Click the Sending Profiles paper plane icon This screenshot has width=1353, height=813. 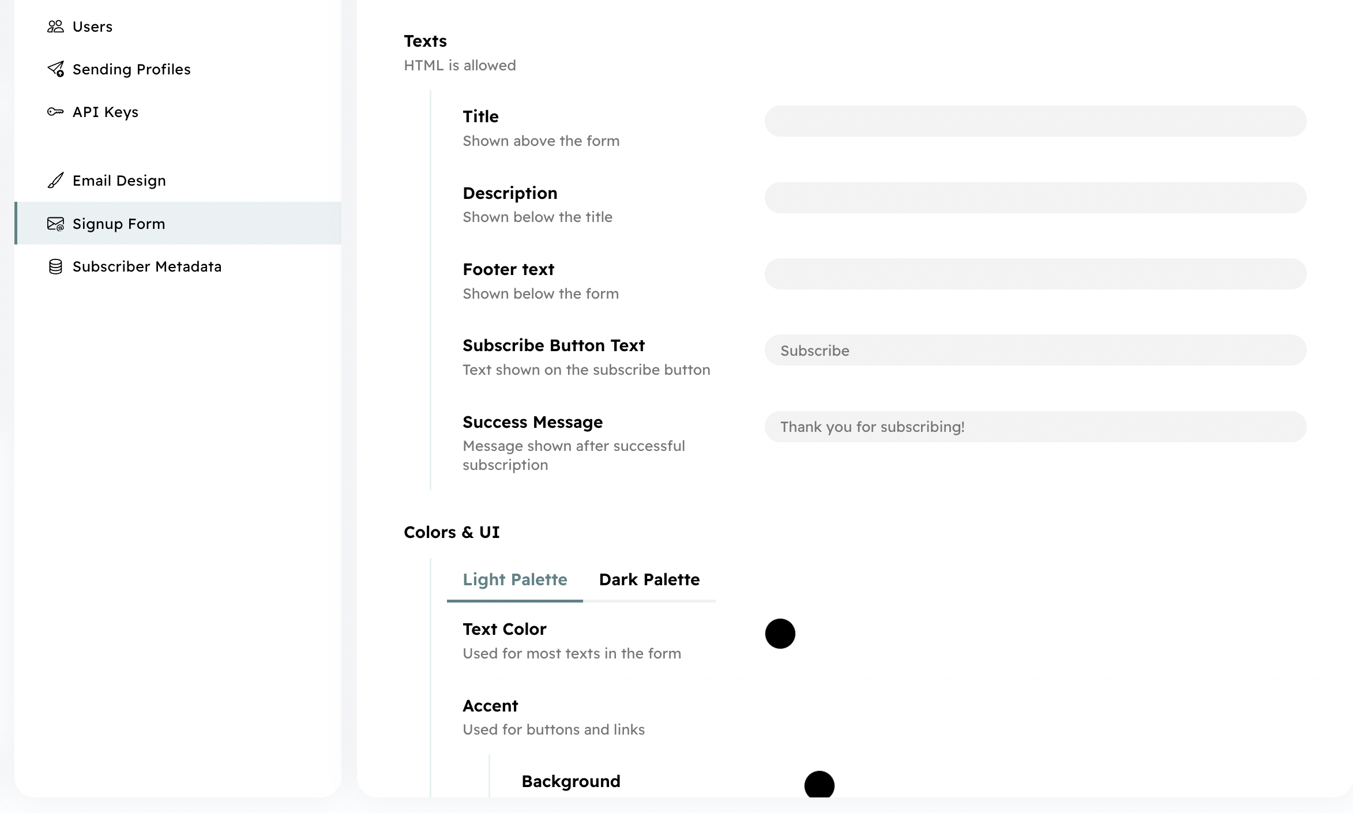[55, 69]
